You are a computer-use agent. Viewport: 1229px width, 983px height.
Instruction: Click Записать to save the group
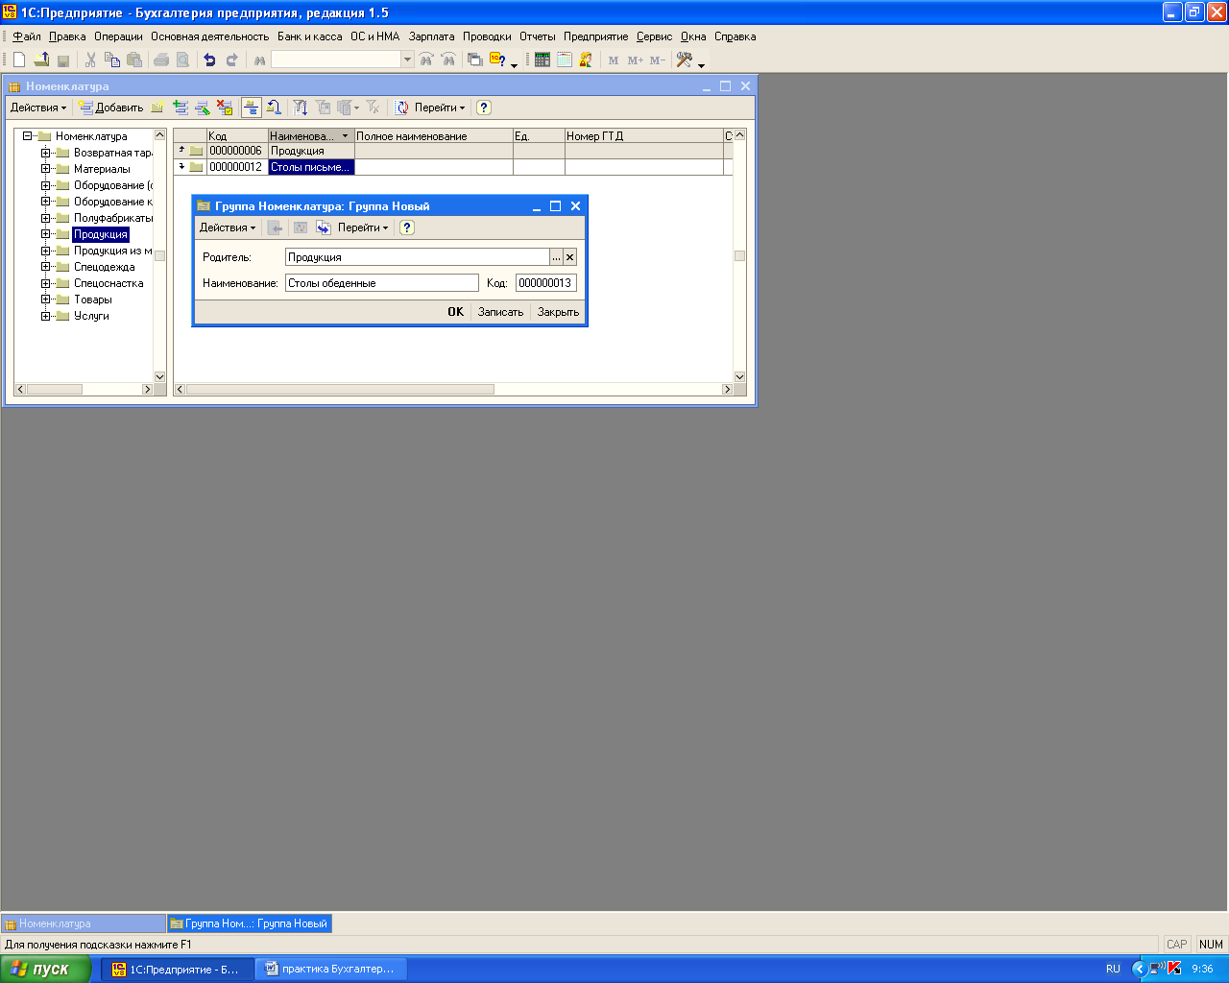tap(500, 312)
